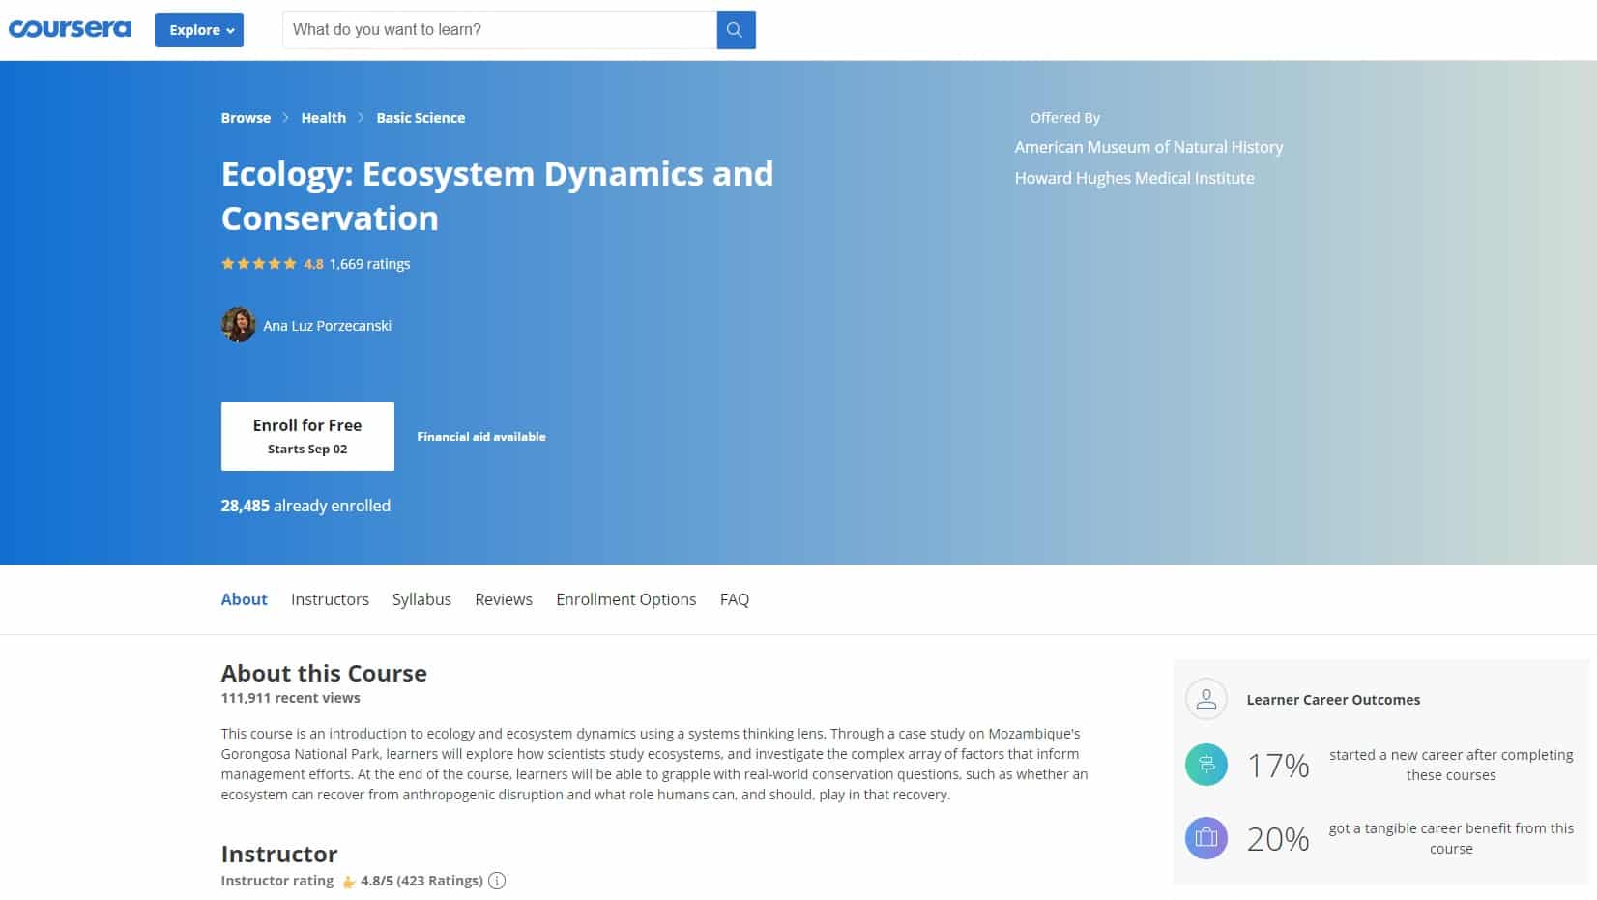Open the Basic Science breadcrumb link

[x=421, y=118]
